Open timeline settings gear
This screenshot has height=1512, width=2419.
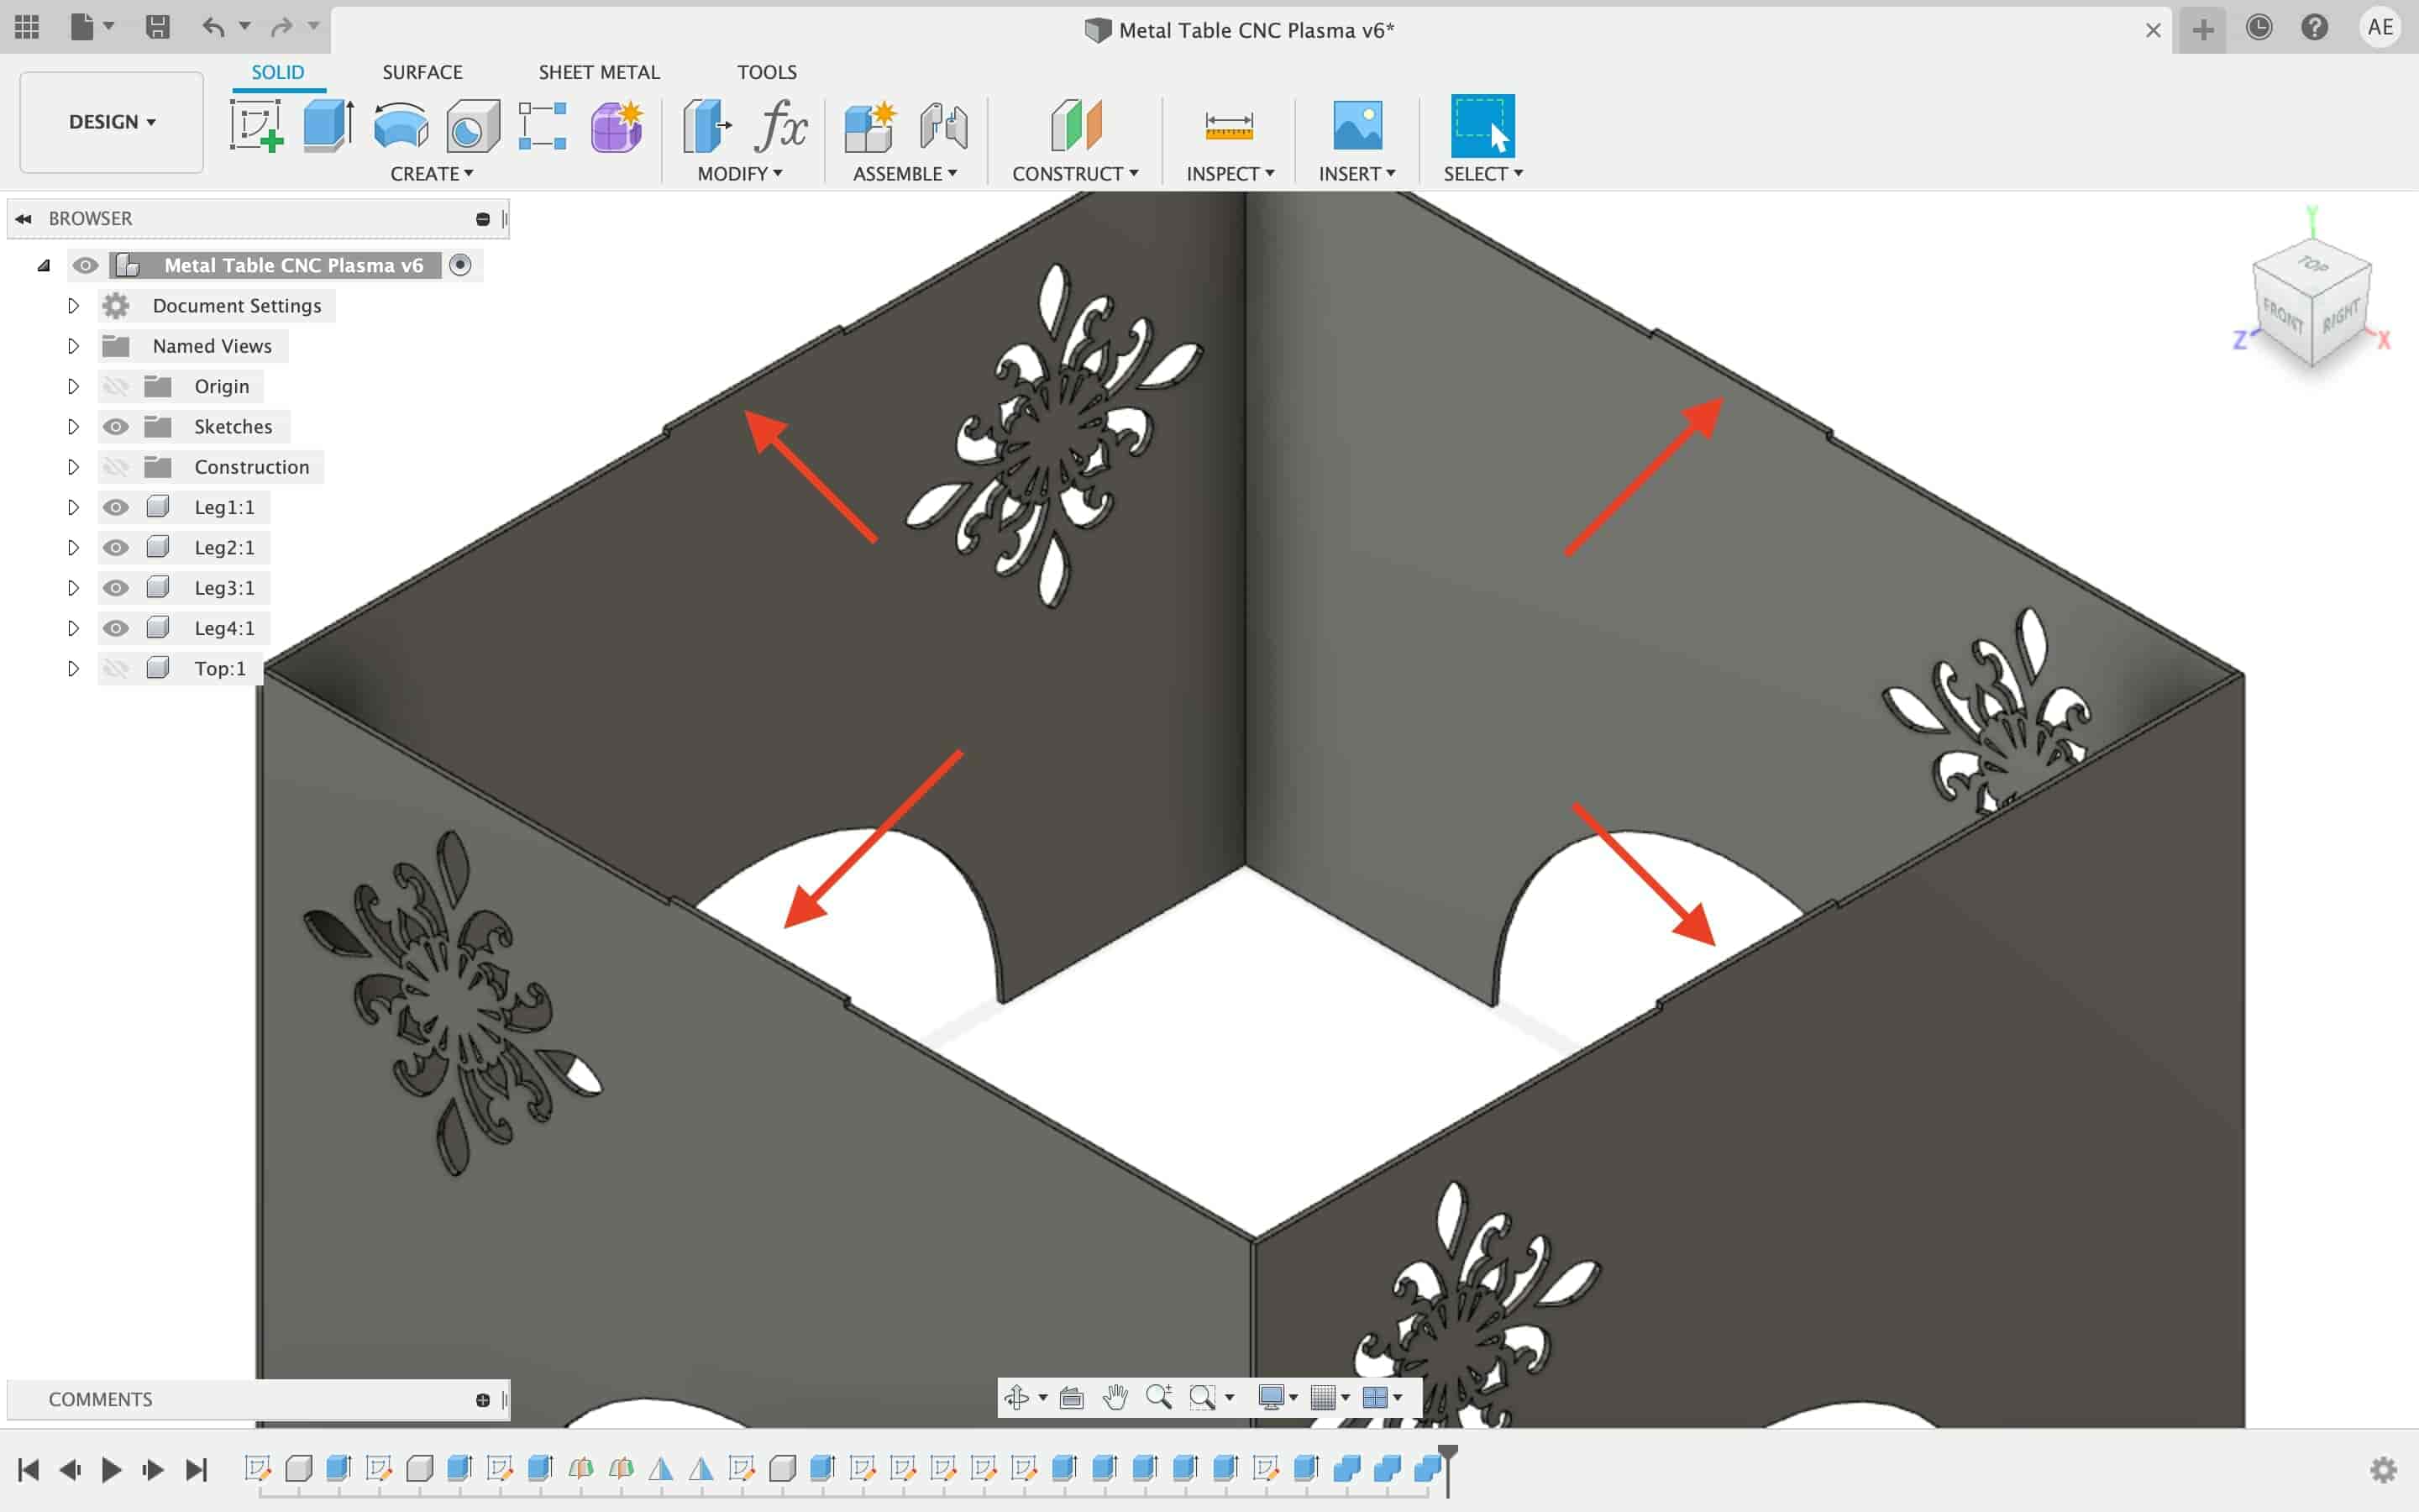pos(2384,1470)
